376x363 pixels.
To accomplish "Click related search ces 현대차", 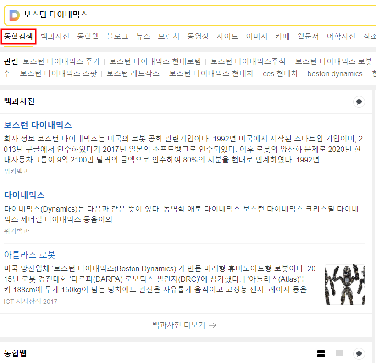I will [x=280, y=74].
